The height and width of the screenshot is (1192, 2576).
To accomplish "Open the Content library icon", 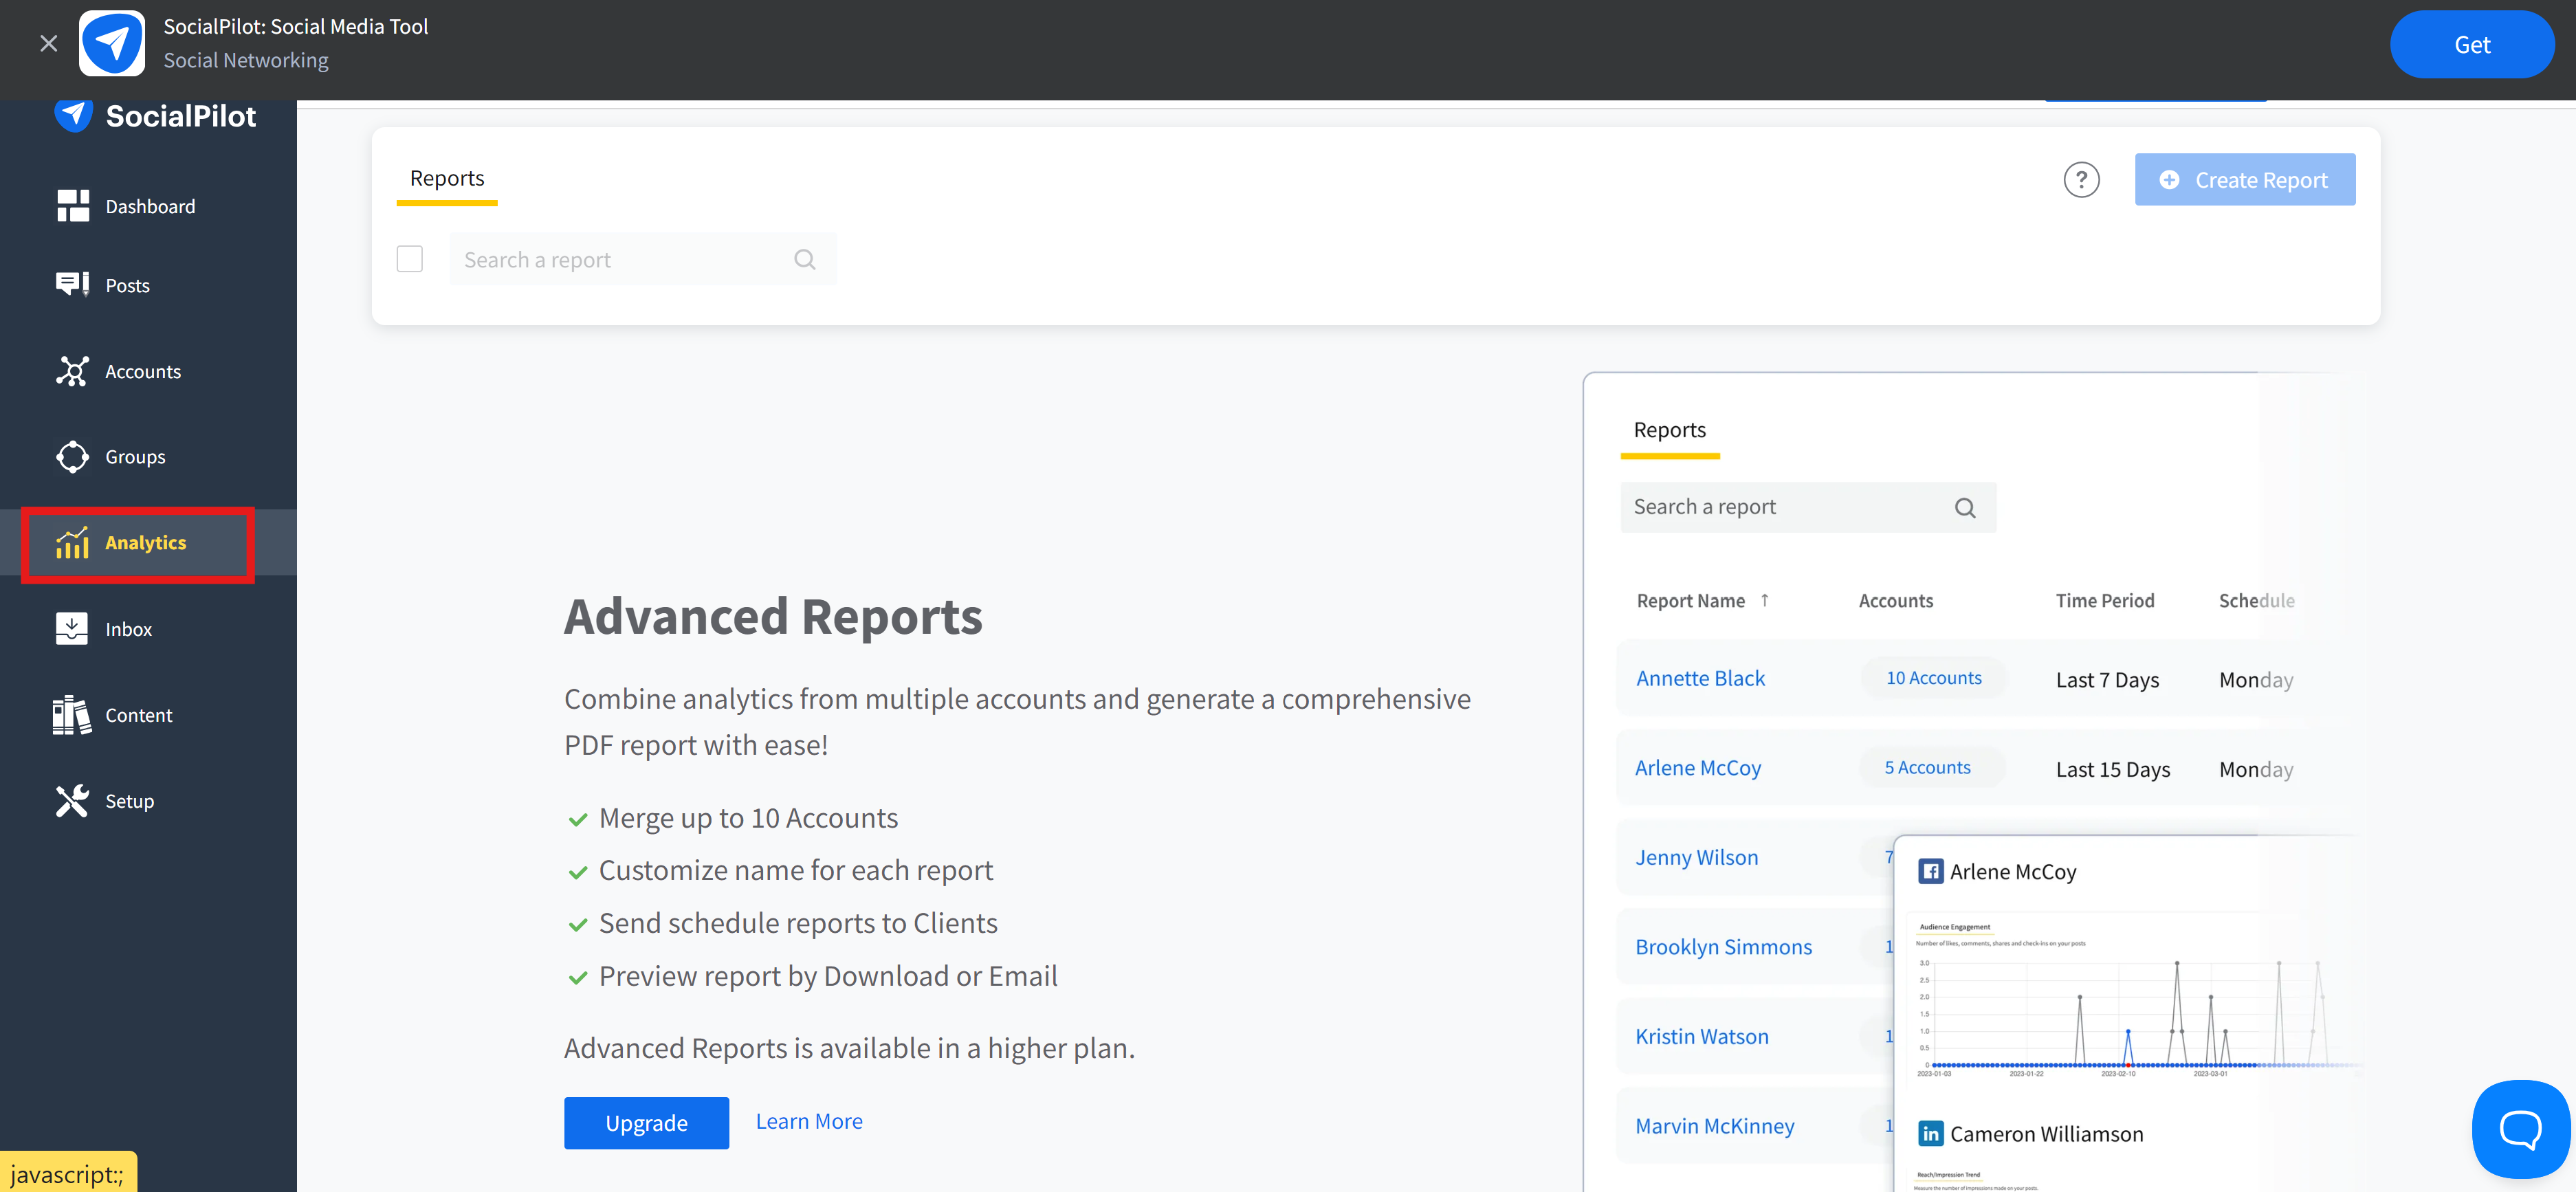I will (x=72, y=715).
